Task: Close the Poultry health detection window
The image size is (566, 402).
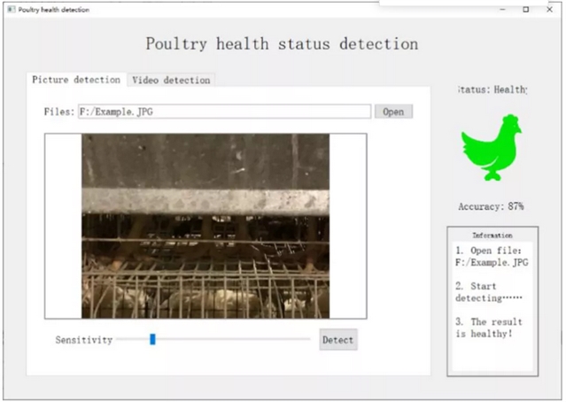Action: click(x=550, y=9)
